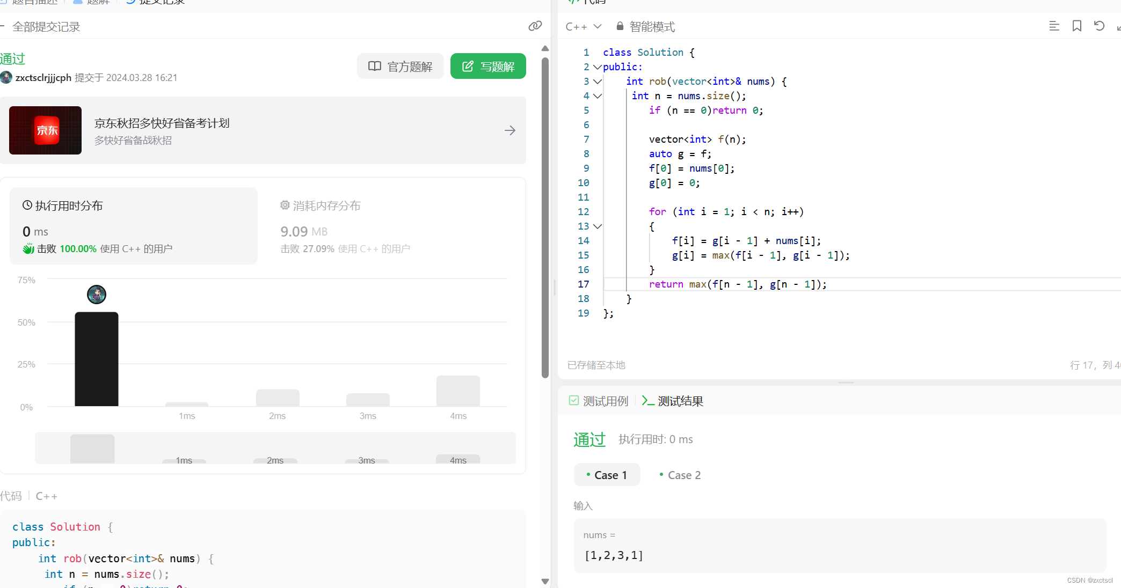Click the 测试结果 terminal icon
1121x588 pixels.
648,400
